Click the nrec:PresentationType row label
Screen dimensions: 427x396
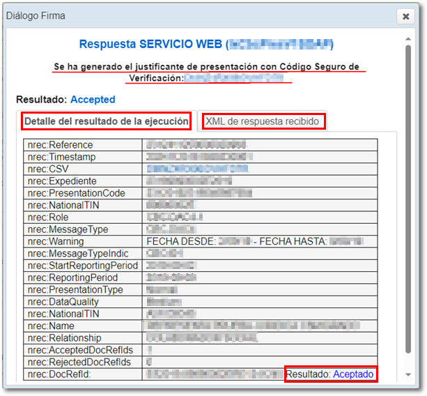coord(75,290)
